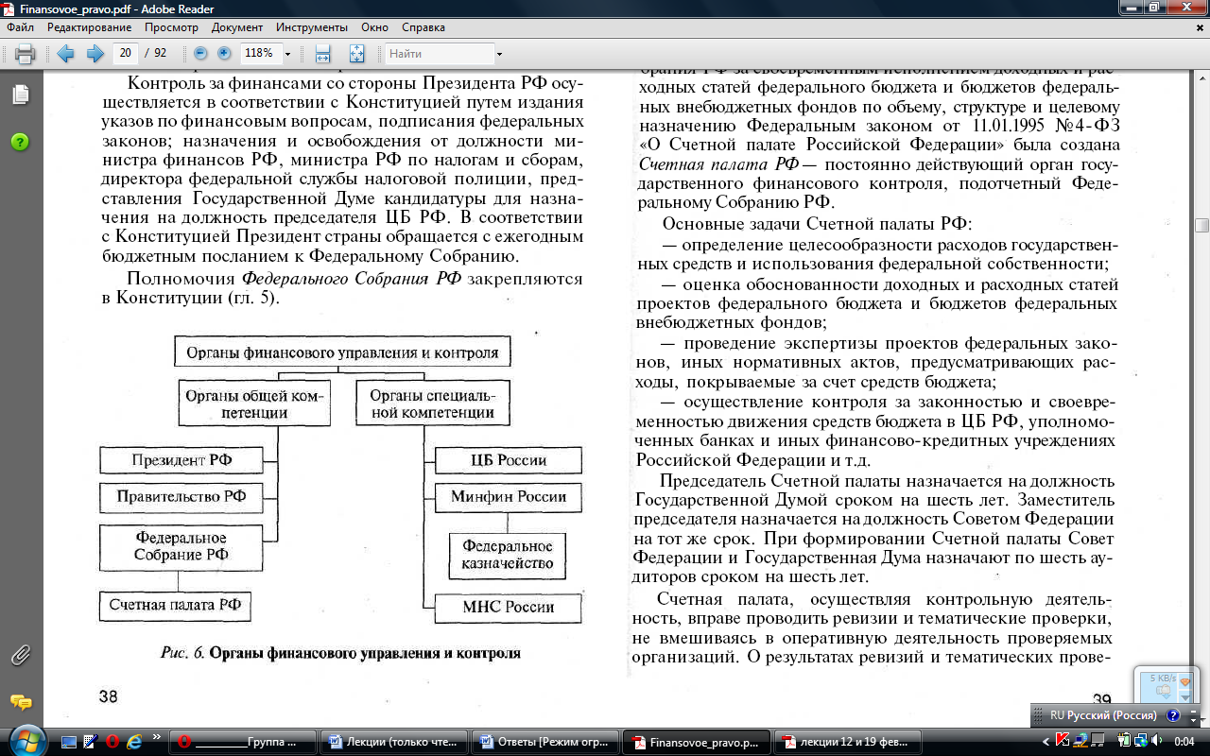
Task: Open the Pages panel in the left sidebar
Action: 21,94
